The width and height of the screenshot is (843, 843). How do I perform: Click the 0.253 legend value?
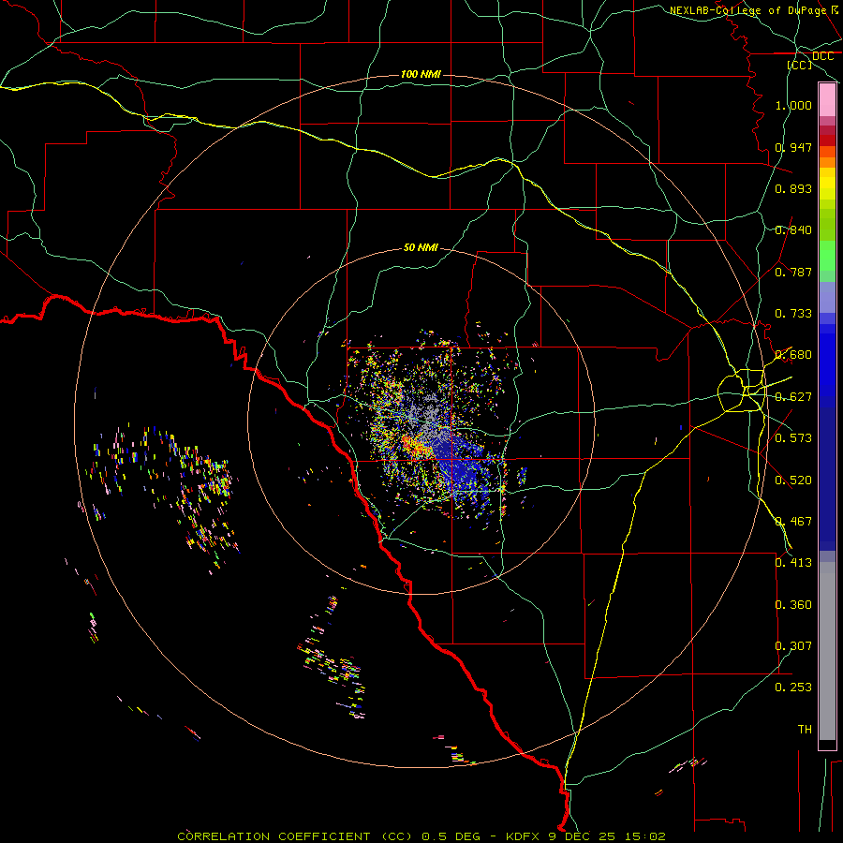click(x=793, y=688)
